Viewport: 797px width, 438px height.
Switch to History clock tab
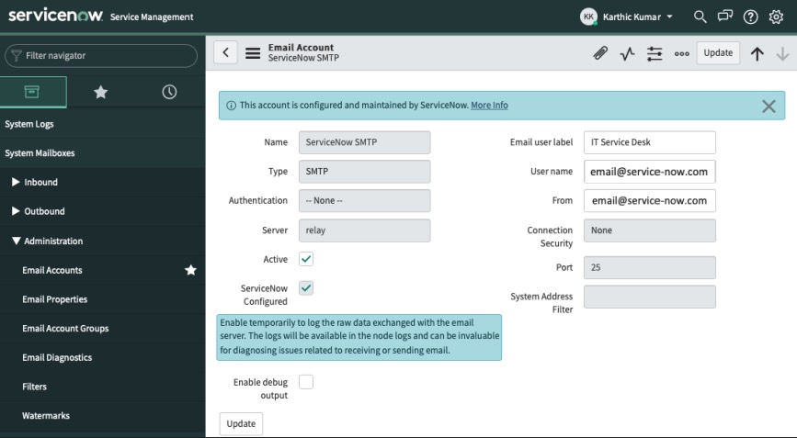point(169,92)
